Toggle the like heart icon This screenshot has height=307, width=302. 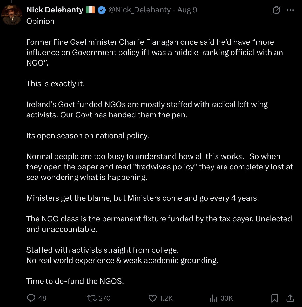tap(153, 298)
